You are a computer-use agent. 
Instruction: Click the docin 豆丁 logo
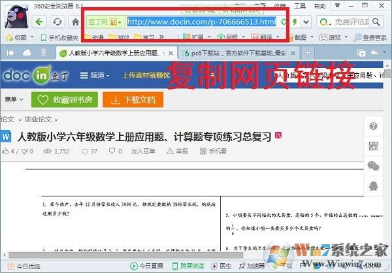pos(35,75)
